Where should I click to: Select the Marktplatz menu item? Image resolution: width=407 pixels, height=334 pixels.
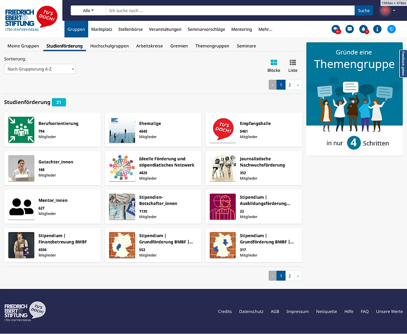(102, 29)
